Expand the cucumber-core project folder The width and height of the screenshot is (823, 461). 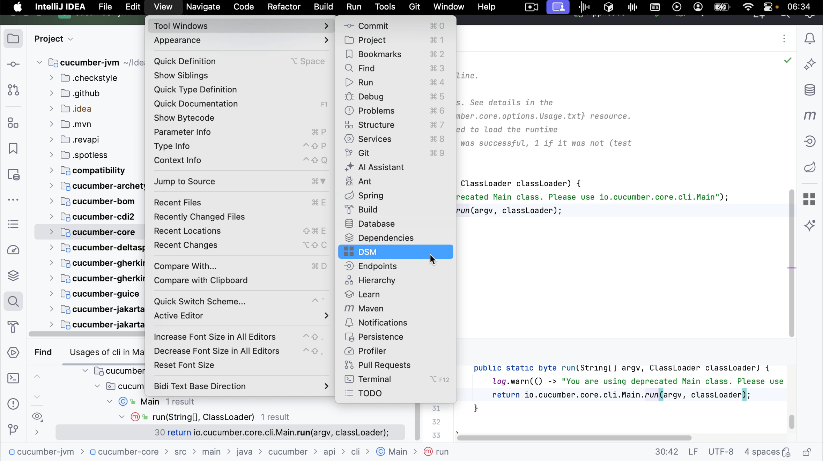(x=51, y=232)
